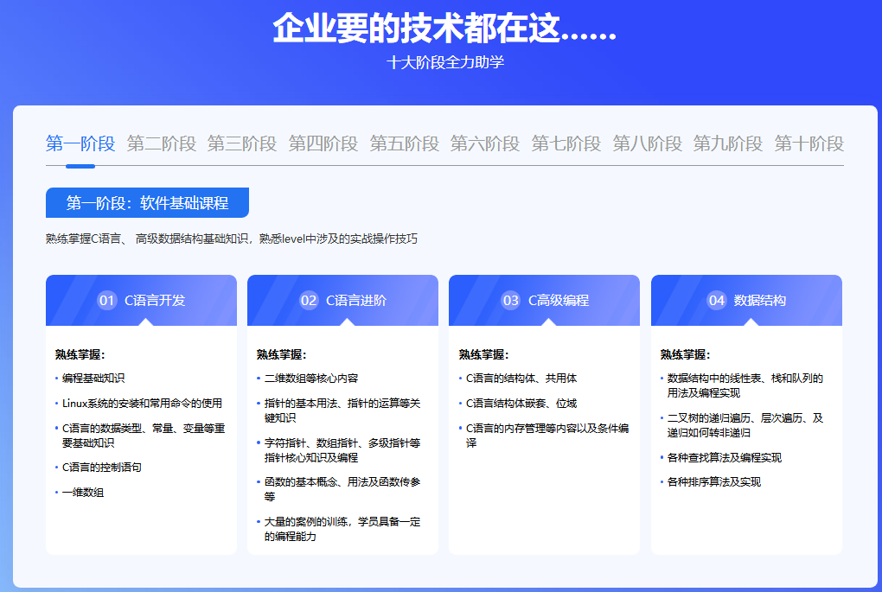882x592 pixels.
Task: Open the 第十阶段 tab
Action: tap(808, 144)
